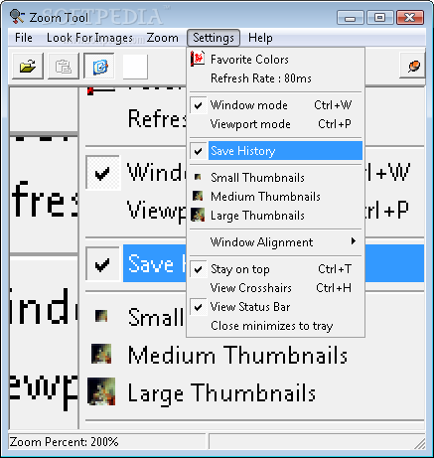Enable View Crosshairs option
This screenshot has width=434, height=458.
tap(276, 288)
